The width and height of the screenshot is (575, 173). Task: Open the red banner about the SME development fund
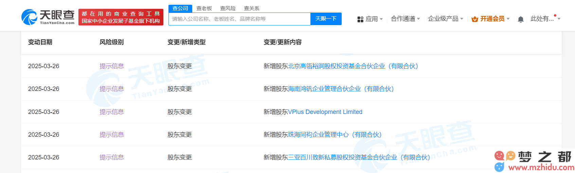click(121, 17)
